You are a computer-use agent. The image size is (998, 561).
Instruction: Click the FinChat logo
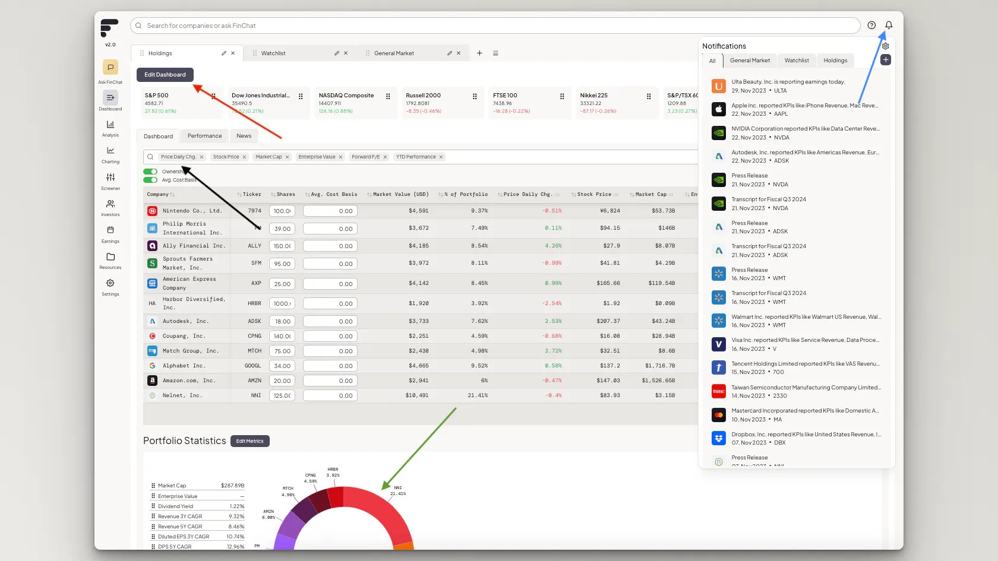[x=109, y=28]
